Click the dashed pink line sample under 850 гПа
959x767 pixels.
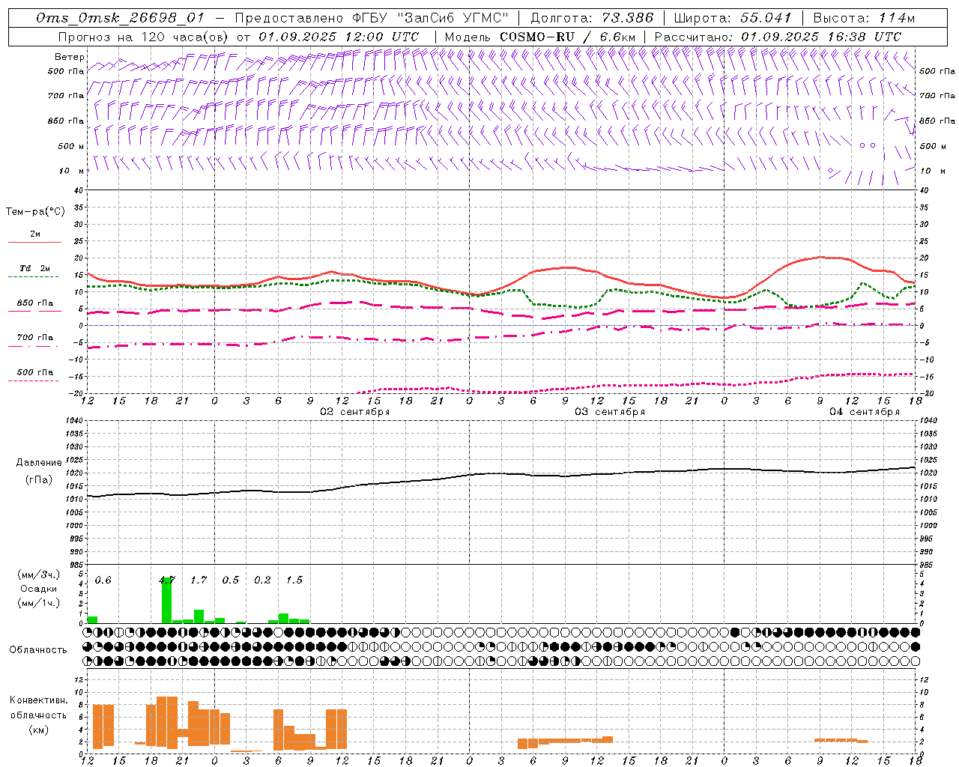pyautogui.click(x=34, y=312)
